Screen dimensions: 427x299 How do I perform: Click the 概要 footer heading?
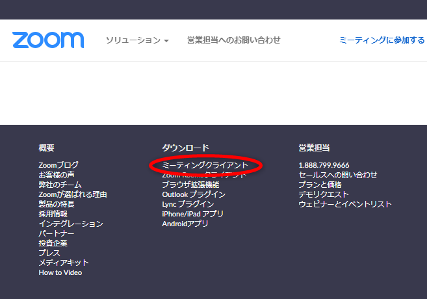tap(46, 148)
